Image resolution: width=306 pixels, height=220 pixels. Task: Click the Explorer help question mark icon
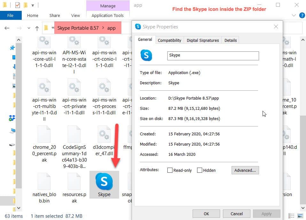(302, 15)
